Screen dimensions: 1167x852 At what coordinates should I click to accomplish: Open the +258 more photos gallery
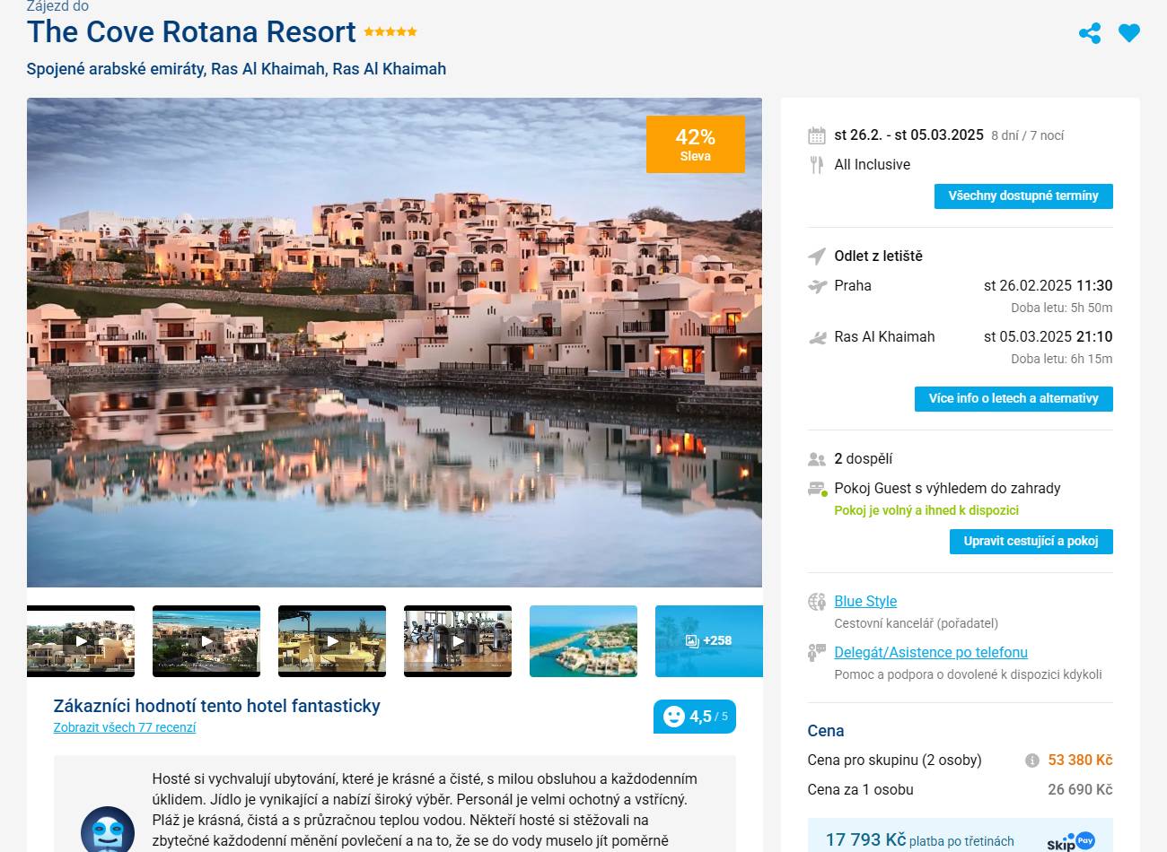[x=708, y=641]
